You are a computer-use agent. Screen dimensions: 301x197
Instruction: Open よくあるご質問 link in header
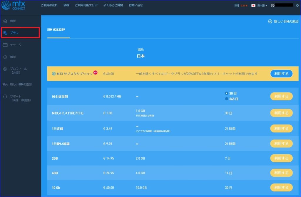pos(113,5)
